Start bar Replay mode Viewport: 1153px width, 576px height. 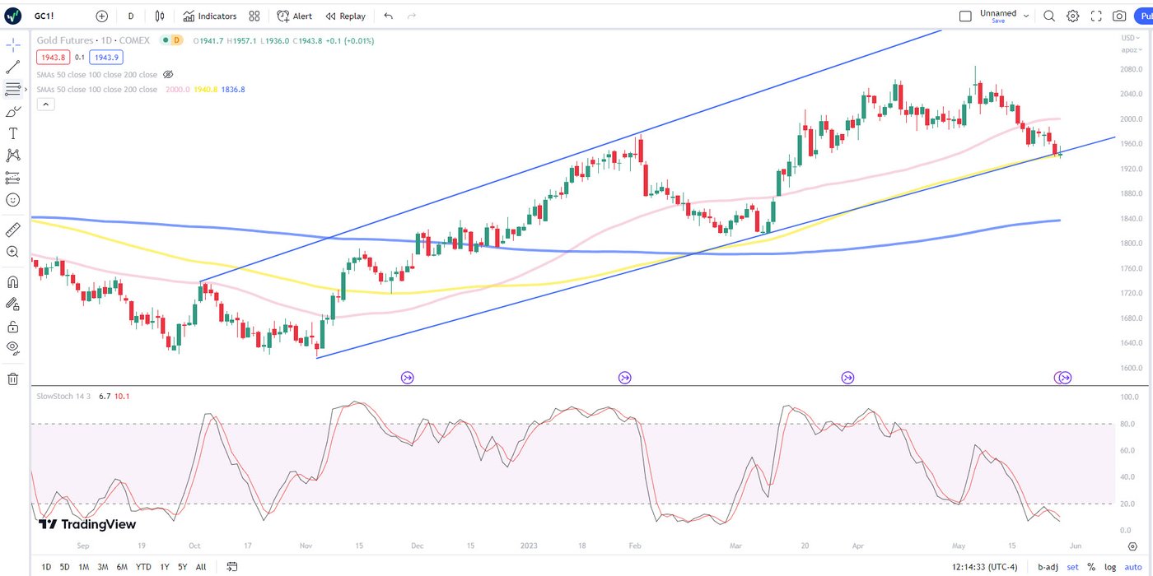click(345, 16)
